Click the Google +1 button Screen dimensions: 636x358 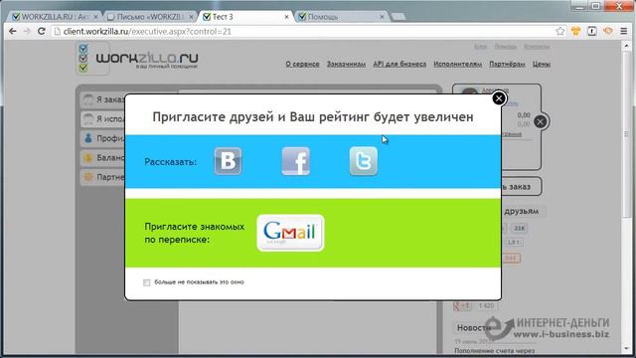(x=462, y=306)
